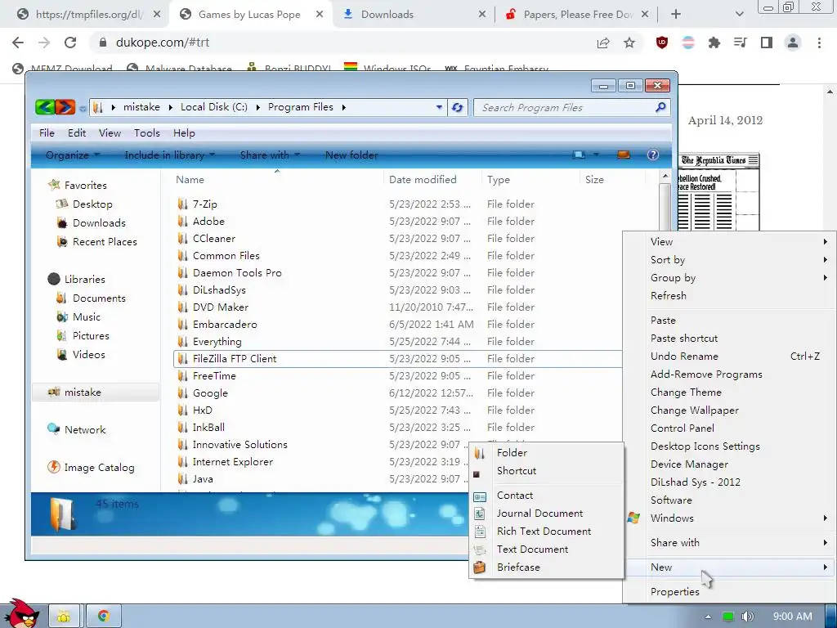Viewport: 837px width, 628px height.
Task: Click the New folder button
Action: tap(351, 155)
